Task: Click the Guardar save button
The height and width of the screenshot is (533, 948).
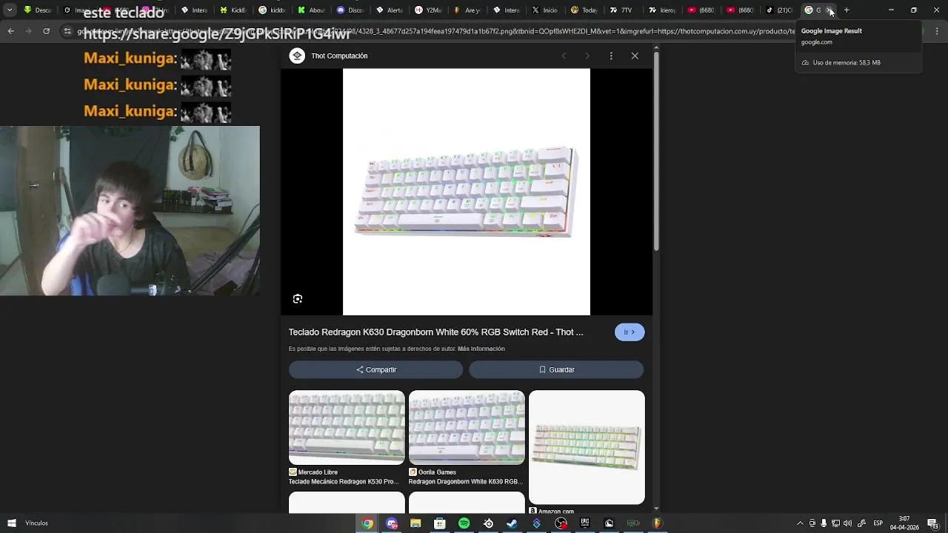Action: pyautogui.click(x=556, y=369)
